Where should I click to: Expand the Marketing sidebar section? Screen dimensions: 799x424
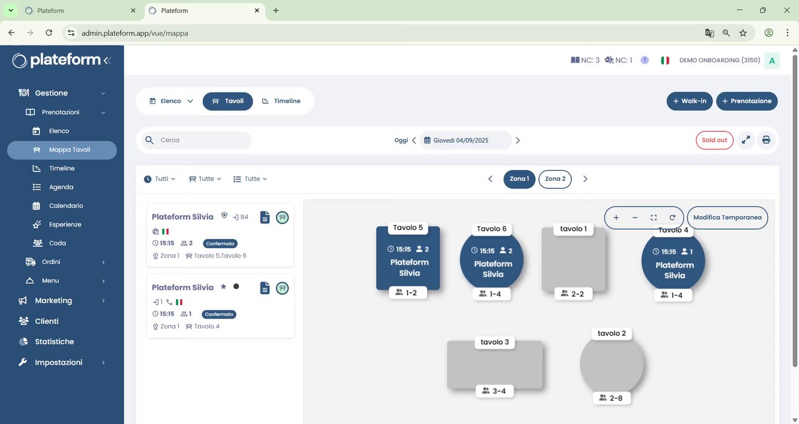[x=103, y=301]
